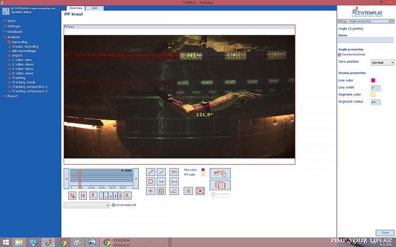
Task: Toggle the Counterclockwise checkbox
Action: 340,55
